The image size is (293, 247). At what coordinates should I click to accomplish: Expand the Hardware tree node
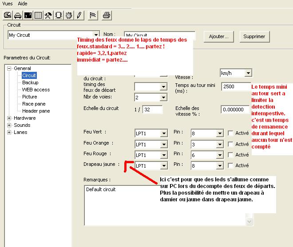pyautogui.click(x=9, y=118)
